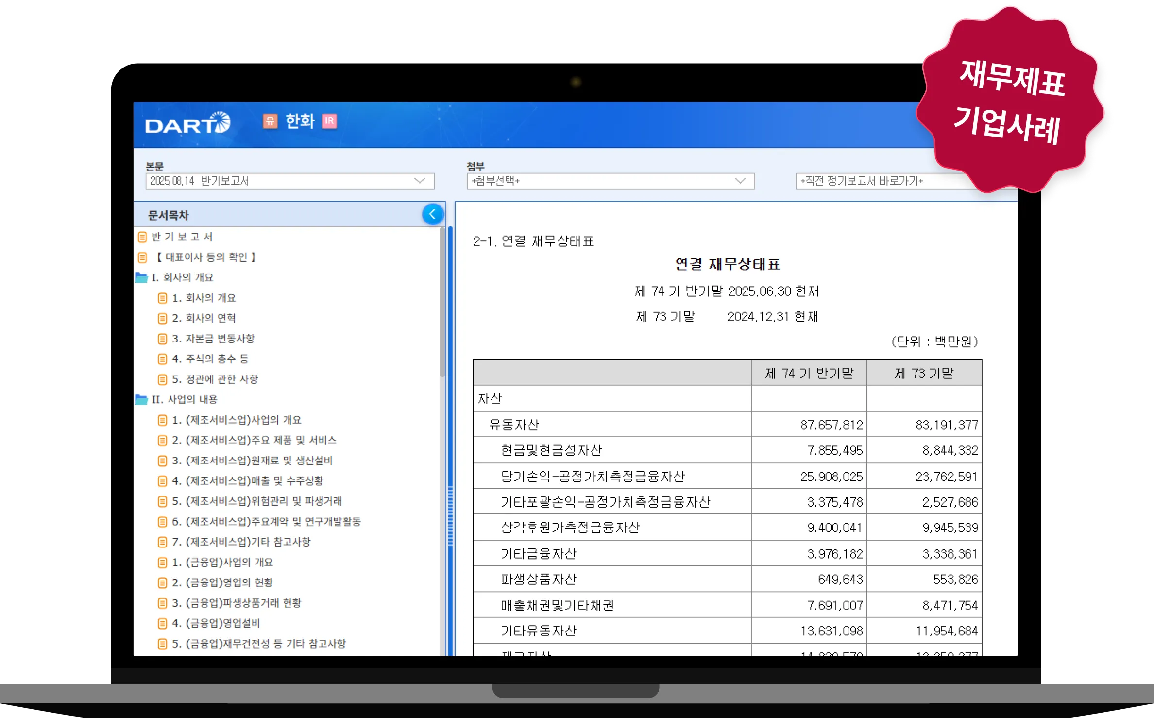
Task: Click the 당기손익-공정가치측정금융자산 row label
Action: [x=593, y=477]
